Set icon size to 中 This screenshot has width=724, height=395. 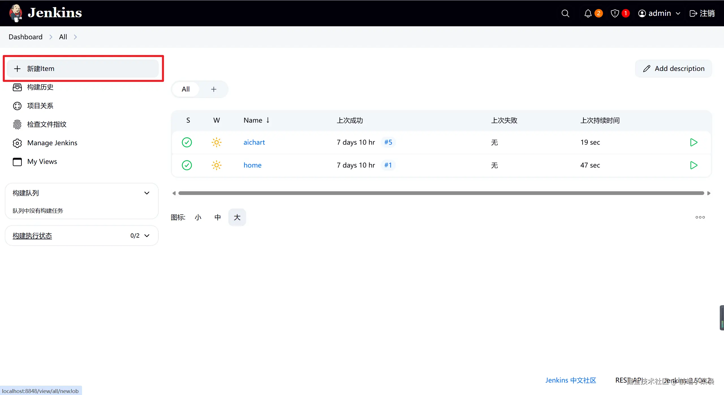tap(217, 217)
